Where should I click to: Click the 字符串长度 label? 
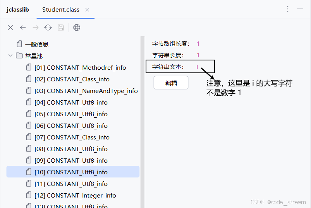[x=168, y=55]
